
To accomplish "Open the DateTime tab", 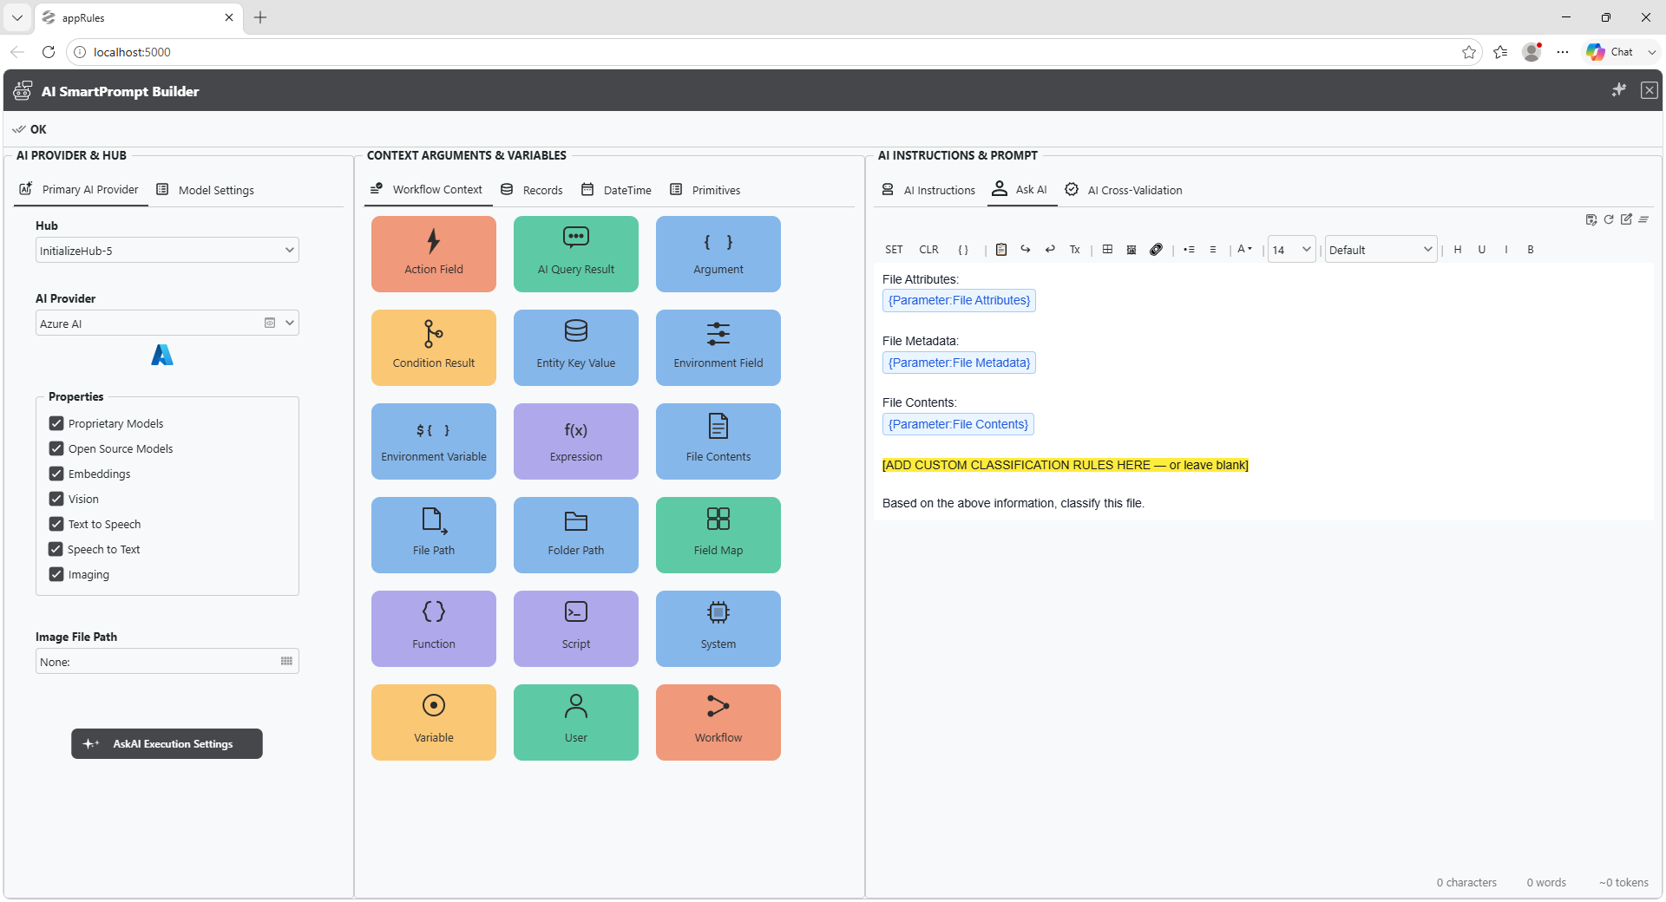I will click(616, 190).
